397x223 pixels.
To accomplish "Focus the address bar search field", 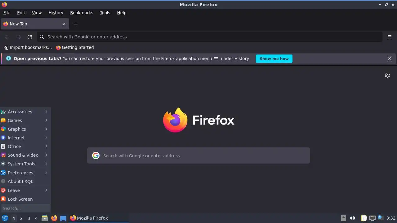I will pos(210,37).
